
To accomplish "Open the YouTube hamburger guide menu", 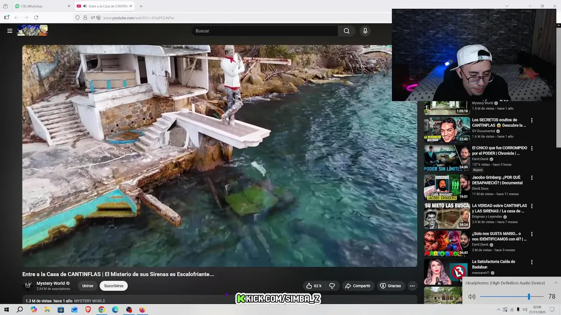I will [10, 31].
